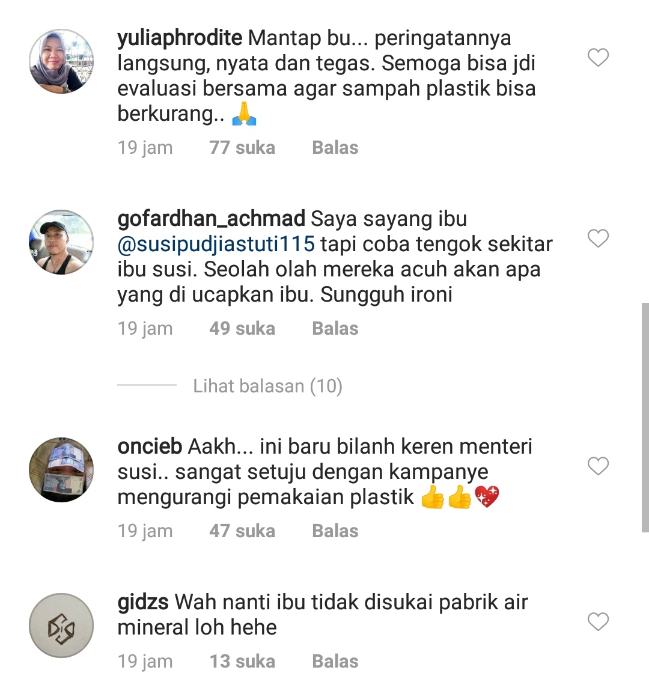This screenshot has width=649, height=685.
Task: View the 77 suka likes list
Action: pos(242,148)
